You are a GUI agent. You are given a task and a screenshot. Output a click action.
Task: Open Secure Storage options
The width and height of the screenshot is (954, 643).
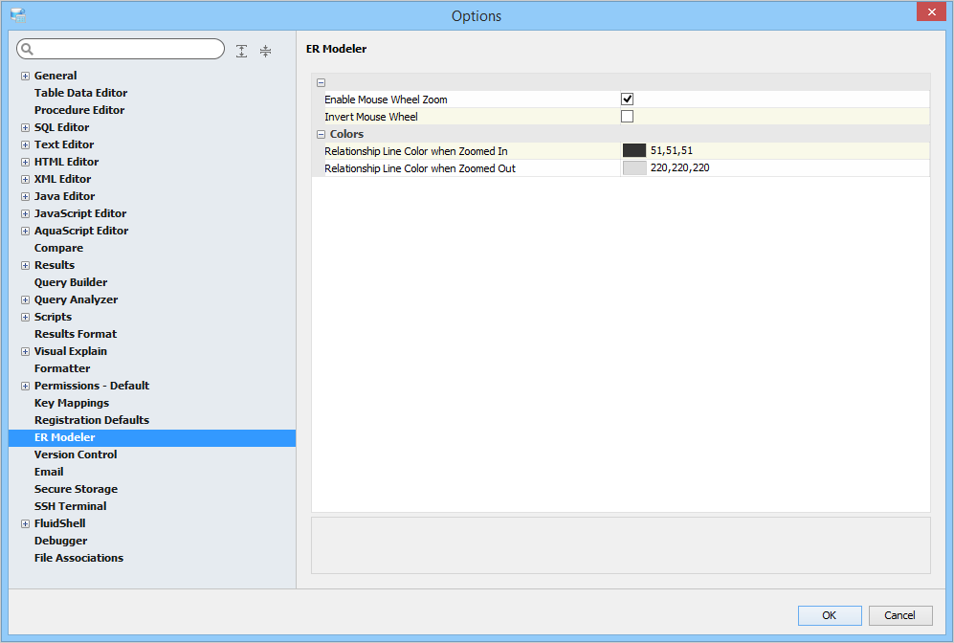pyautogui.click(x=76, y=489)
